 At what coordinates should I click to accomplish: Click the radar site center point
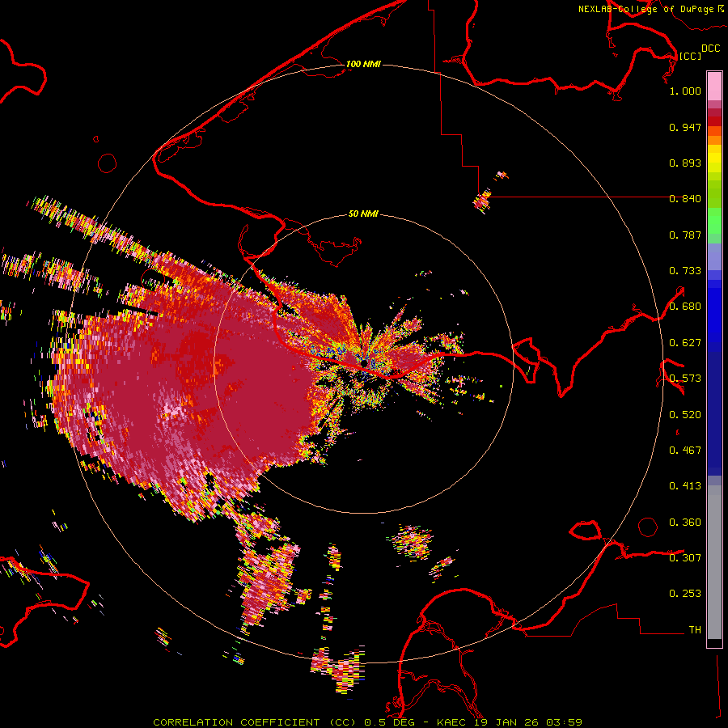(364, 362)
